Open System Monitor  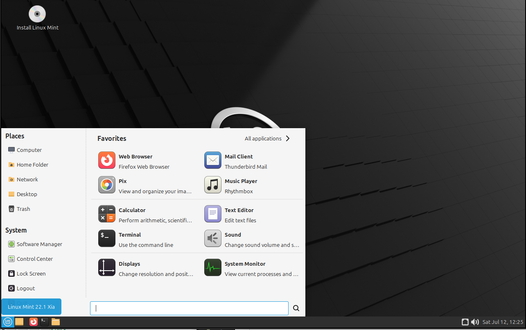pos(213,268)
